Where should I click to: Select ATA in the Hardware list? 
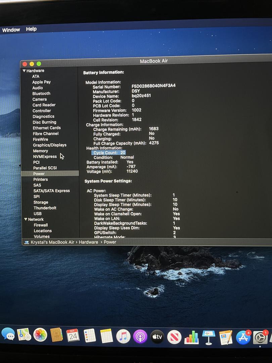pos(36,76)
